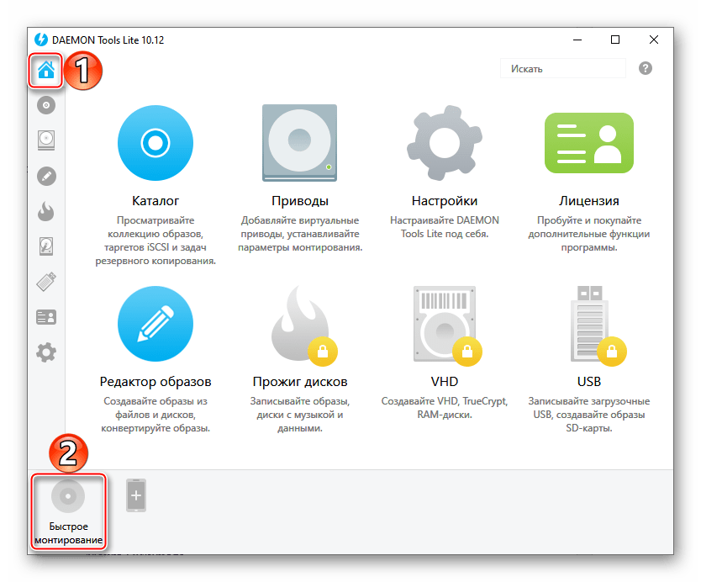Open the USB title label
This screenshot has height=582, width=701.
click(588, 382)
